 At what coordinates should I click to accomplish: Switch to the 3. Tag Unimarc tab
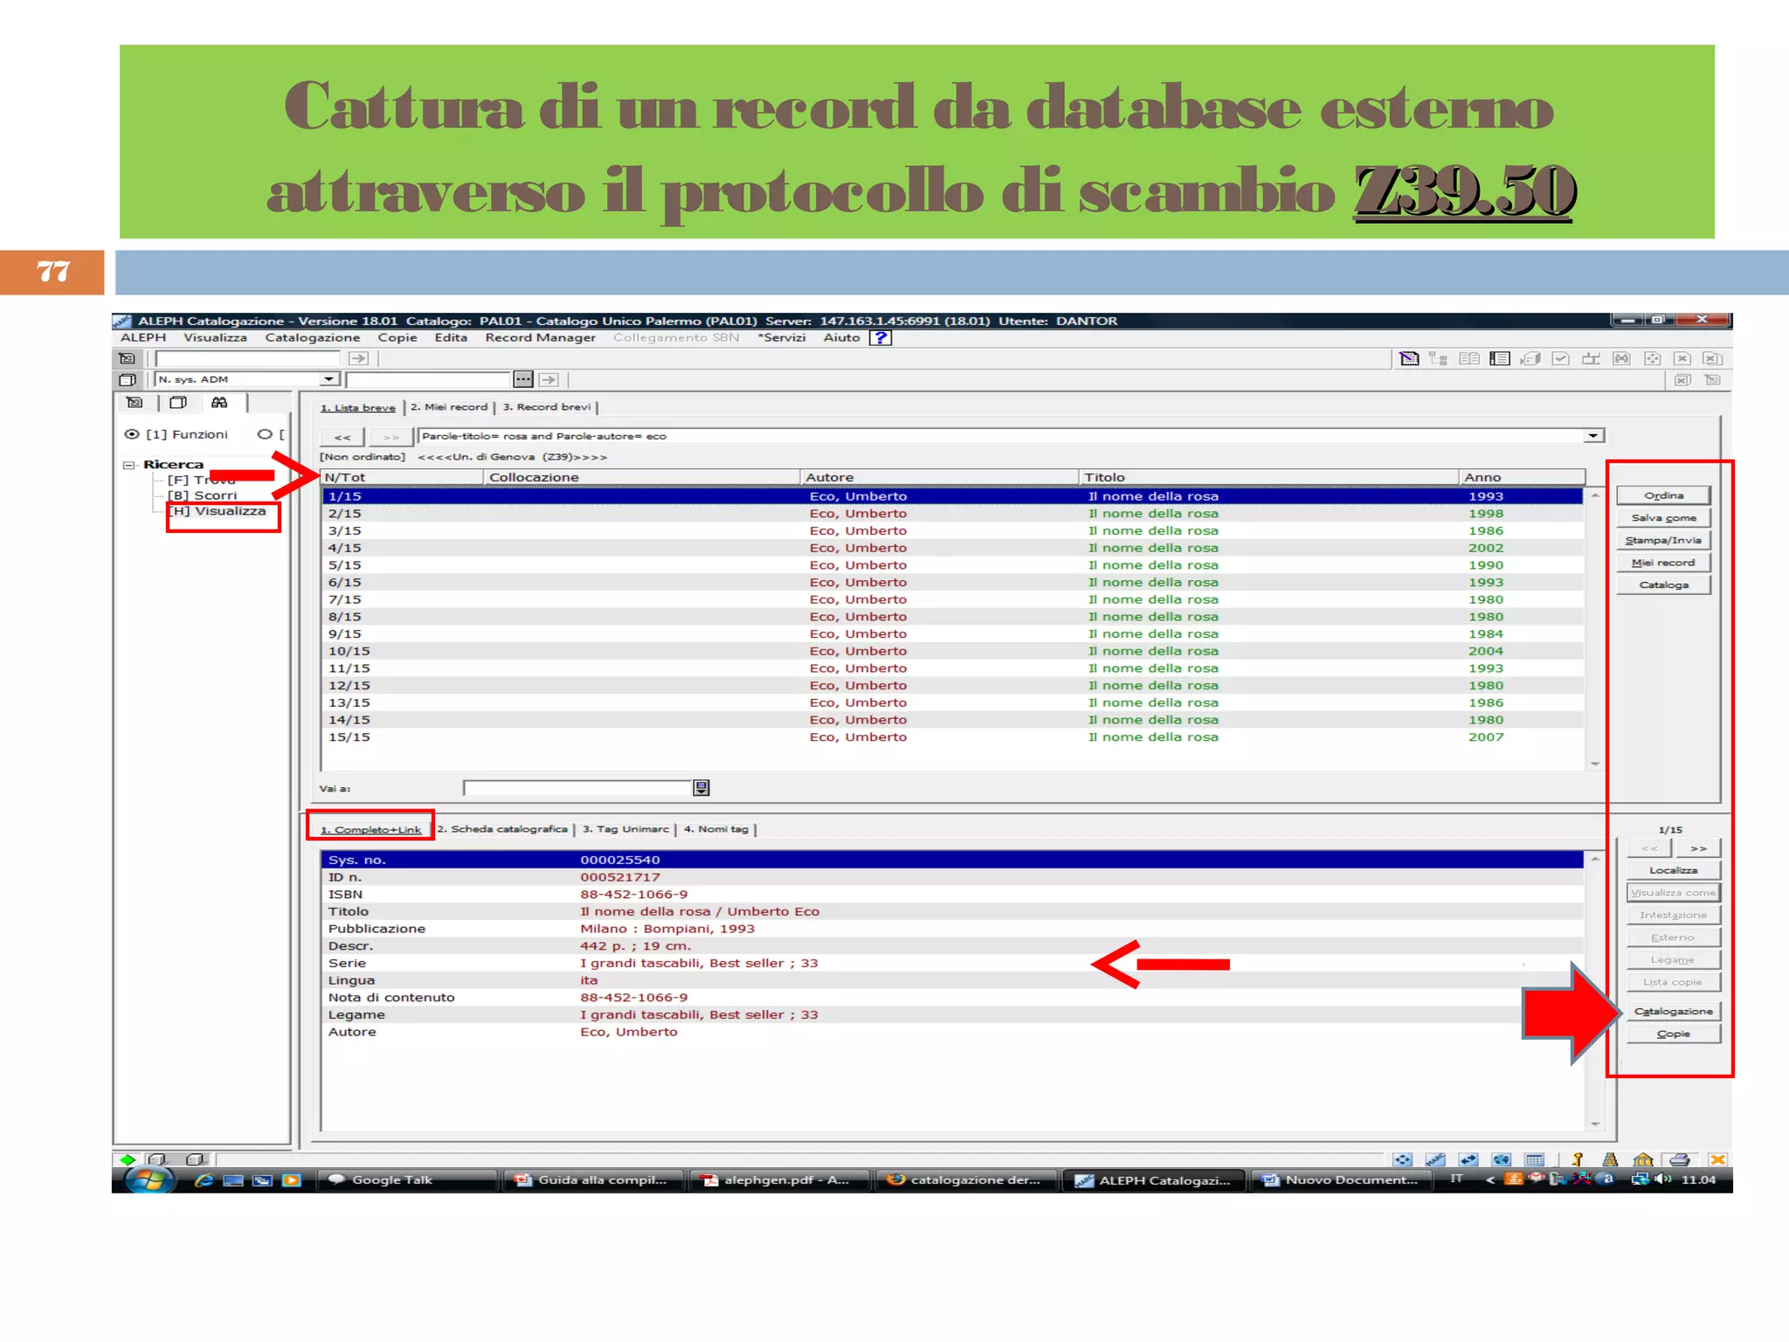[x=625, y=829]
